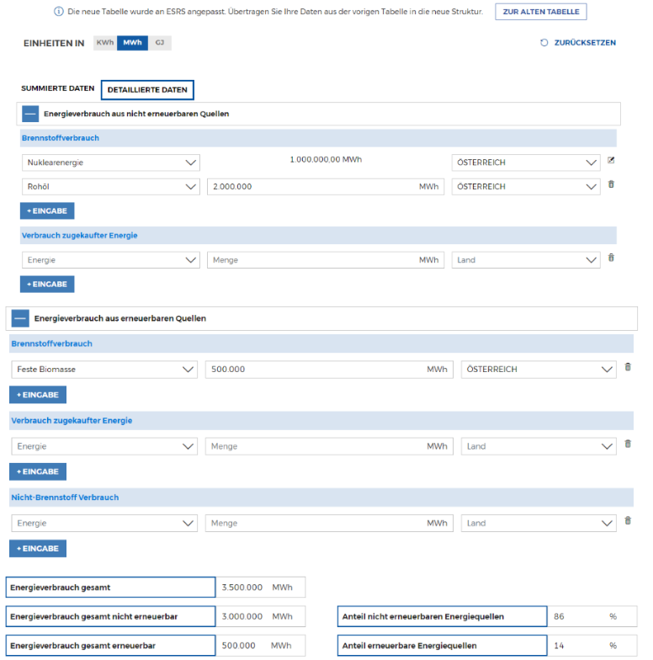The height and width of the screenshot is (660, 653).
Task: Delete non-renewable purchased energy row
Action: [x=611, y=258]
